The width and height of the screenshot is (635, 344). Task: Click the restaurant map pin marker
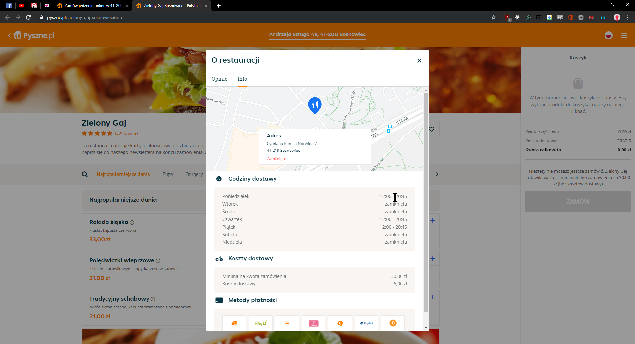pos(315,105)
